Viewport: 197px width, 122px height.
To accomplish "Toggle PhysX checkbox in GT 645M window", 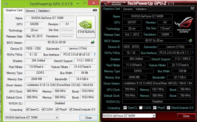I will pos(155,108).
